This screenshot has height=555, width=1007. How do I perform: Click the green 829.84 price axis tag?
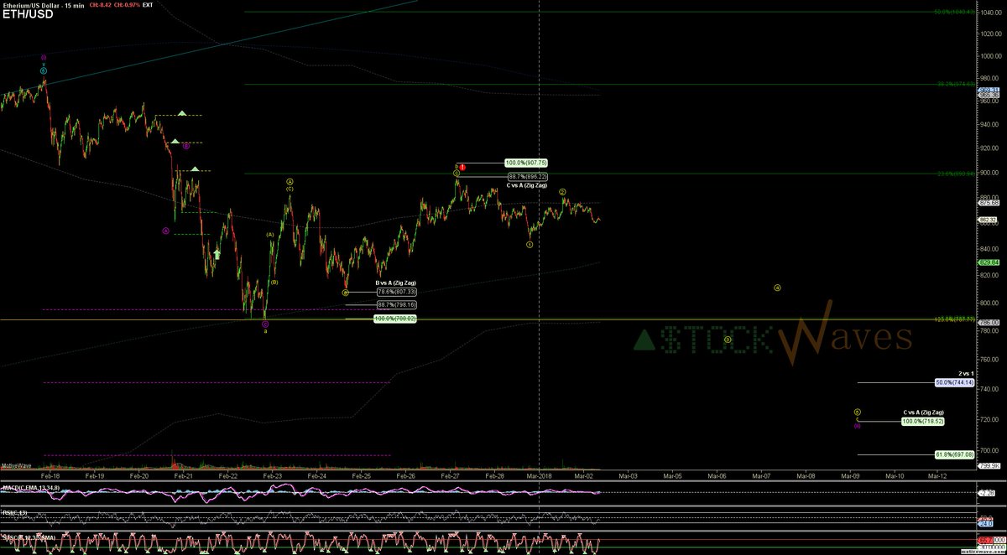989,262
